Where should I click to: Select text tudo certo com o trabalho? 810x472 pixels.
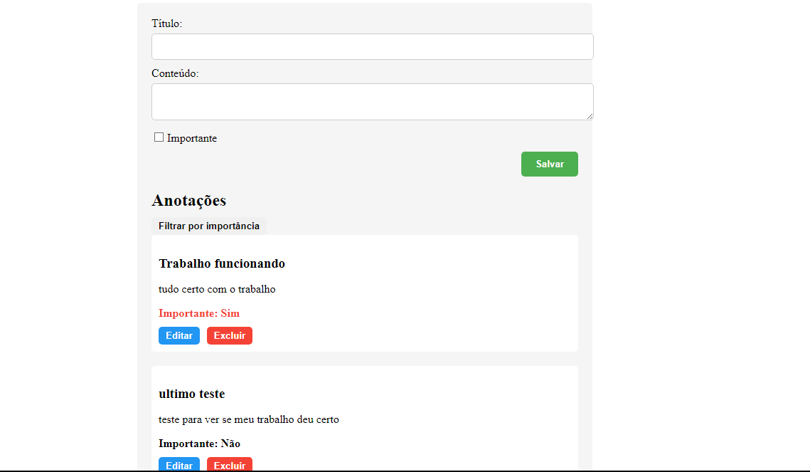[217, 289]
